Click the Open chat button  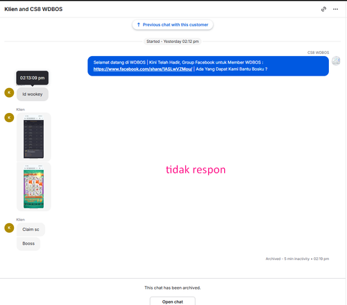click(173, 302)
